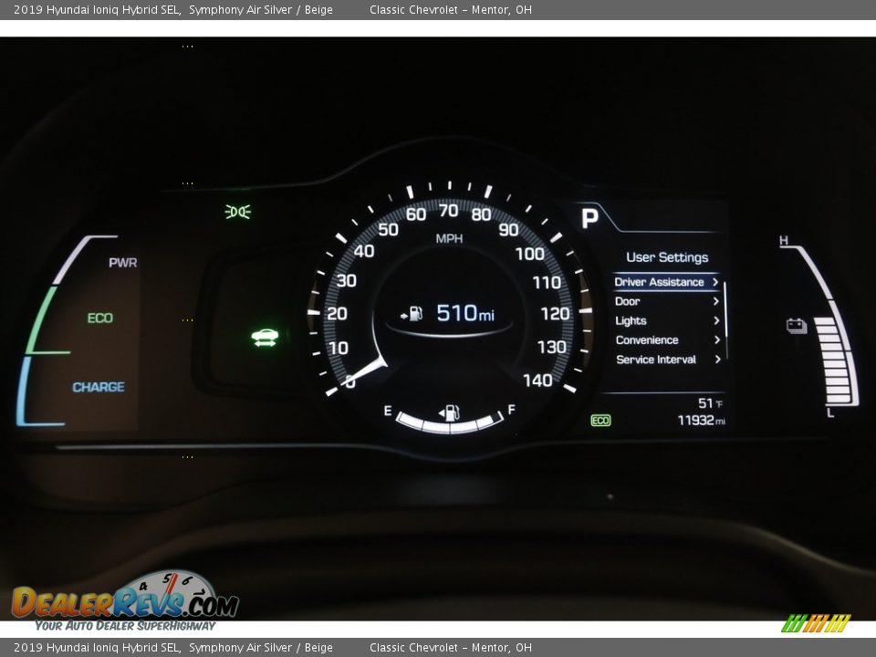Tap the green ECO mode indicator
The height and width of the screenshot is (657, 876).
(x=600, y=420)
